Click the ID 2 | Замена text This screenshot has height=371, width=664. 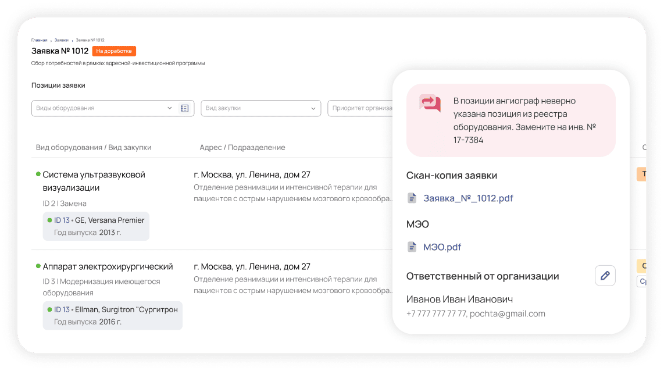click(65, 204)
